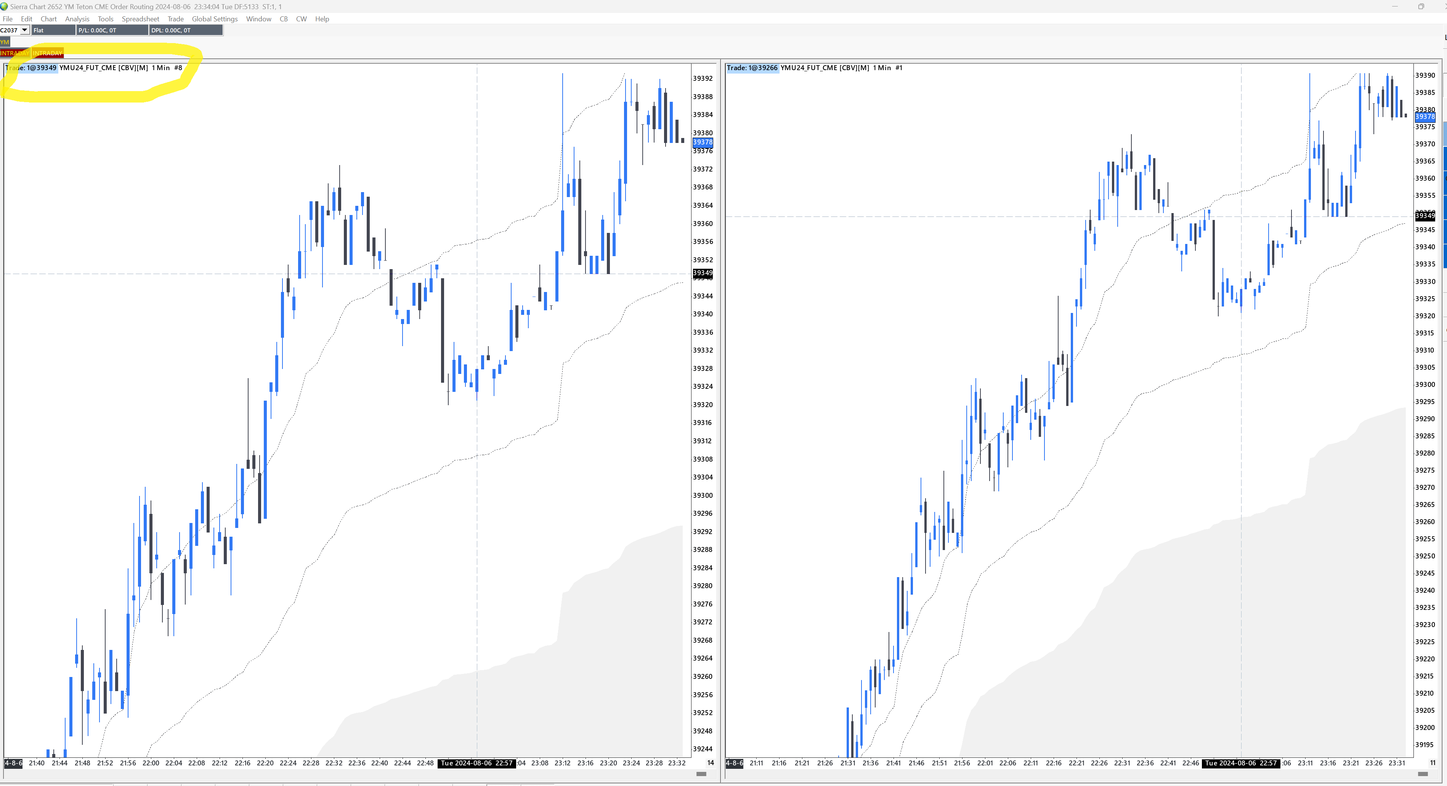Switch to the first INTRADAY chart tab

[x=14, y=53]
